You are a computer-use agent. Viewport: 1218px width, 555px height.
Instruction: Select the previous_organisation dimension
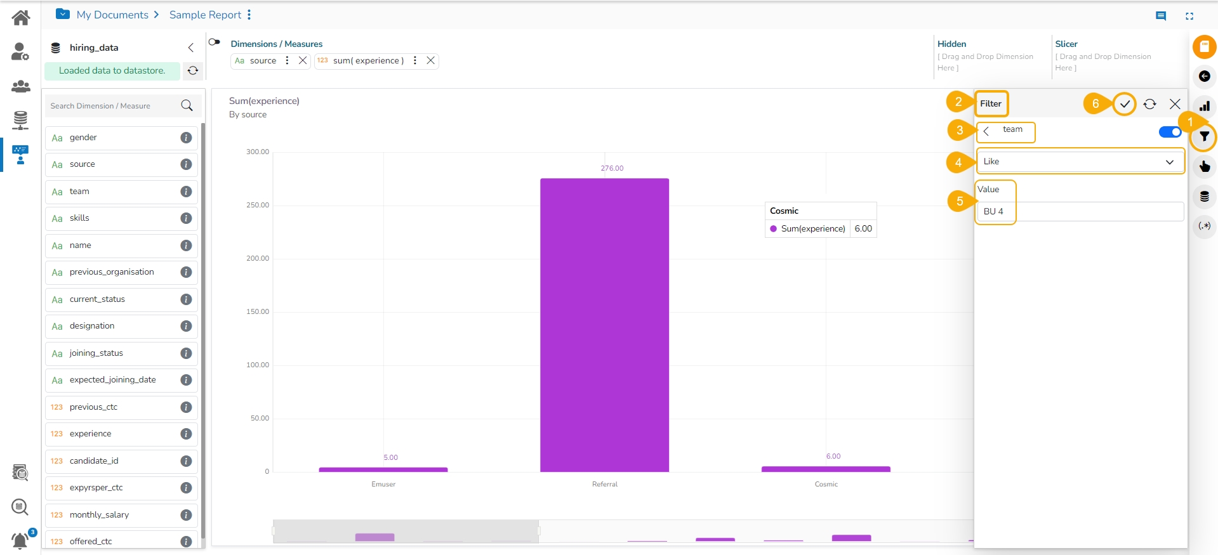tap(121, 272)
